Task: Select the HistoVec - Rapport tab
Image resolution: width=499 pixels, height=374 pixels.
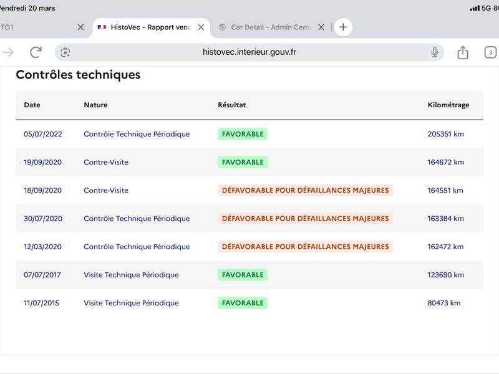Action: 144,27
